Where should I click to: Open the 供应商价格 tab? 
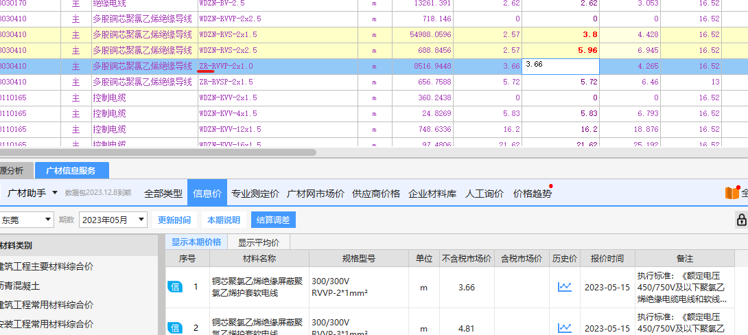click(x=376, y=194)
